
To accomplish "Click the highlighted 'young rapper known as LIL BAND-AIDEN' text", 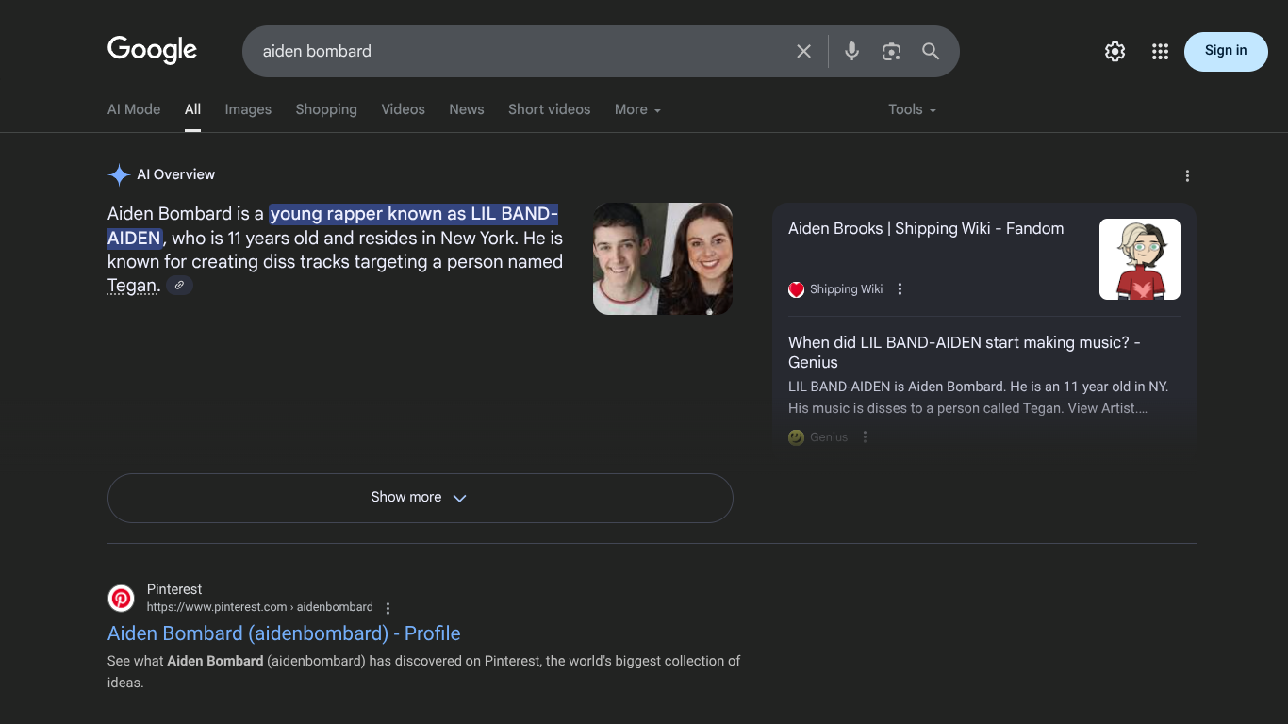I will click(333, 225).
